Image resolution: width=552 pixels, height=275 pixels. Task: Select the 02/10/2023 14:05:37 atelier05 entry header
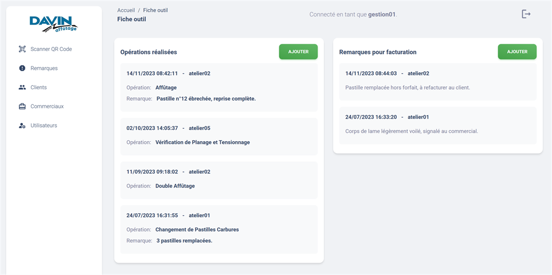pos(168,128)
